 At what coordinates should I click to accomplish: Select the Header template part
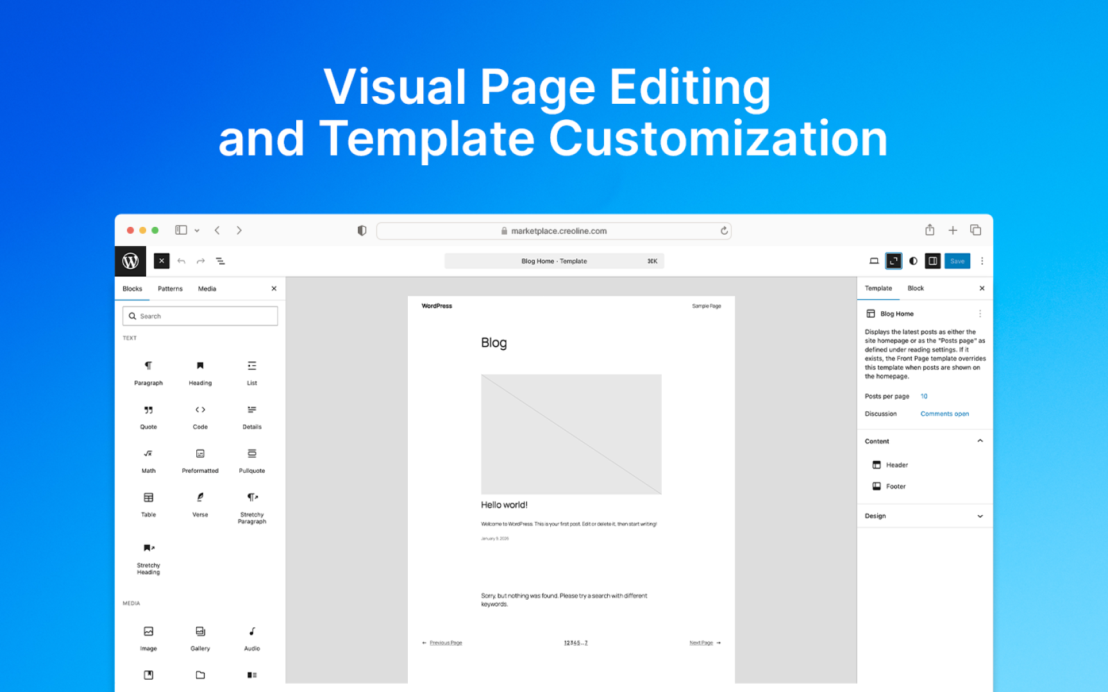tap(896, 465)
